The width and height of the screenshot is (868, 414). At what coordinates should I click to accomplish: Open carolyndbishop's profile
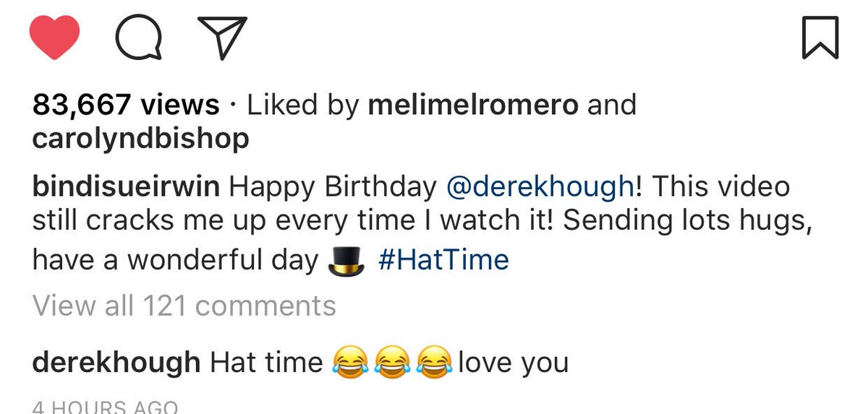pyautogui.click(x=140, y=139)
